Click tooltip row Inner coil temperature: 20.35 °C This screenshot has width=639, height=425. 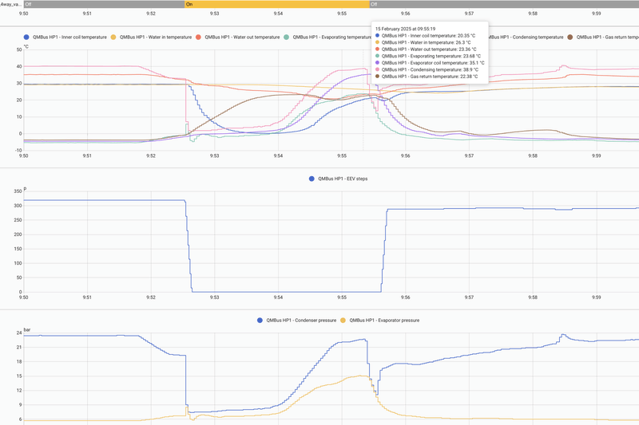(x=425, y=36)
